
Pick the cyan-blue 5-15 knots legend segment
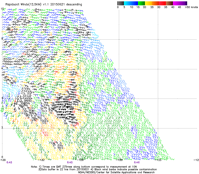coord(131,3)
